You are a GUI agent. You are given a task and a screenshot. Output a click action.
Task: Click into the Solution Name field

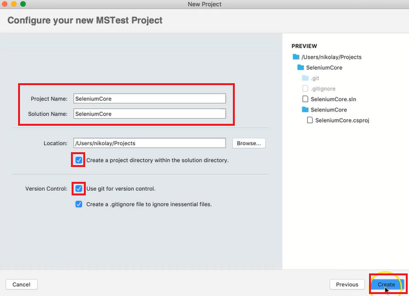(x=150, y=113)
